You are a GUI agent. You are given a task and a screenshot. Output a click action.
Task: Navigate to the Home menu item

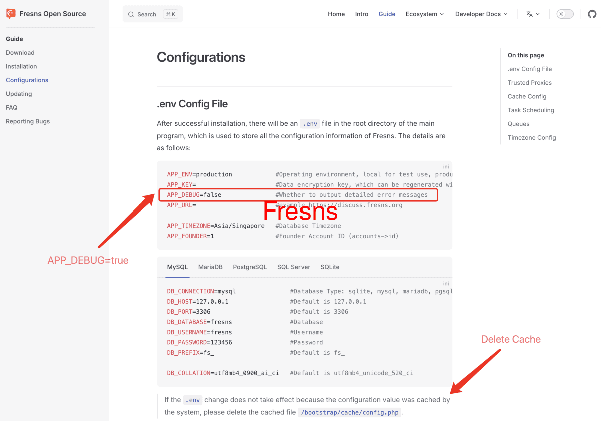pyautogui.click(x=336, y=14)
